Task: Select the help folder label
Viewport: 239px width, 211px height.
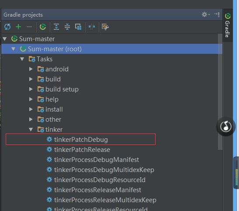Action: click(x=52, y=99)
